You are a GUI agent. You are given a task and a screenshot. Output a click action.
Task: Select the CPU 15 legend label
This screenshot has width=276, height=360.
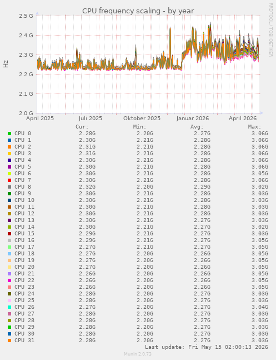(x=24, y=233)
